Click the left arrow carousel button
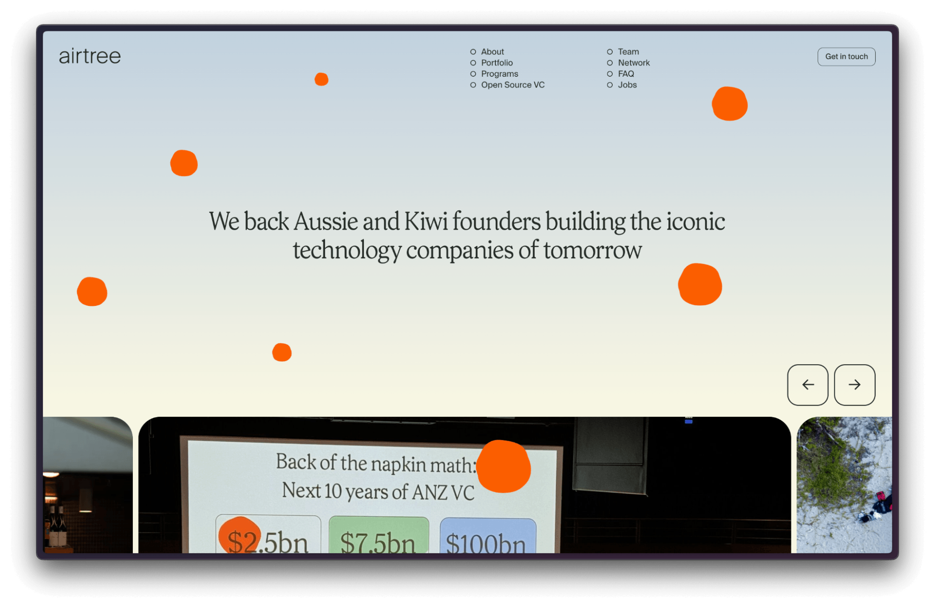 pos(807,384)
